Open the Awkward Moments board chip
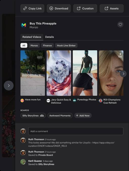The height and width of the screenshot is (171, 129). pos(60,115)
